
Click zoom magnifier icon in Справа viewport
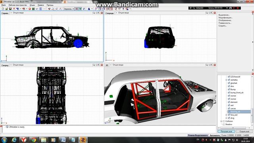pyautogui.click(x=94, y=13)
